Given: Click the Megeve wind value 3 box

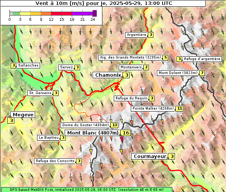Looking at the screenshot, I should pos(11,120).
